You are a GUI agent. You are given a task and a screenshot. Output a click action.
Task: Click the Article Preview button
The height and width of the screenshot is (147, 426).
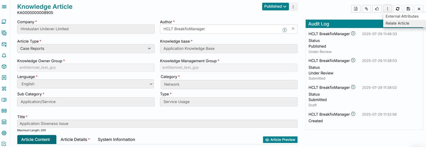[280, 140]
